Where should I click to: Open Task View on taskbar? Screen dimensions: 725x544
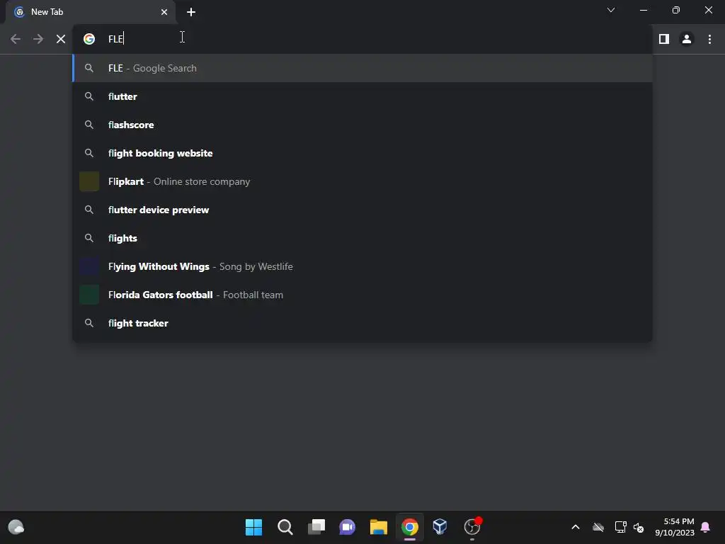coord(316,527)
